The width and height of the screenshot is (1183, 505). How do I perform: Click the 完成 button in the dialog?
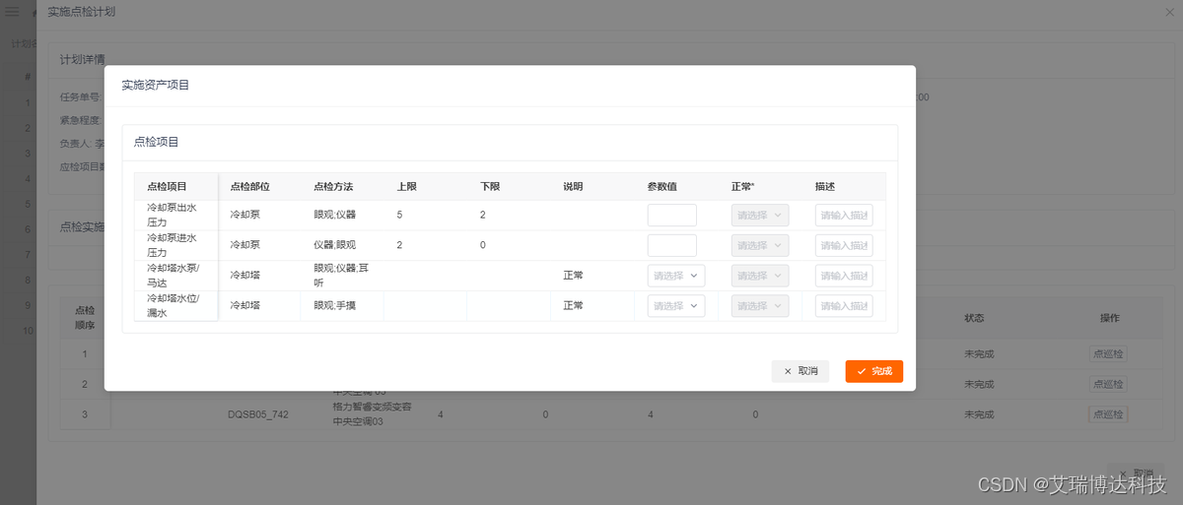tap(873, 371)
